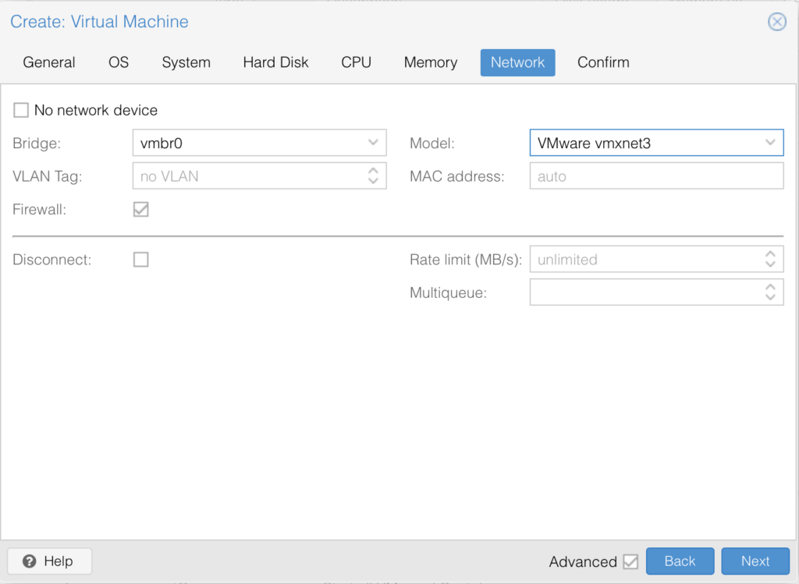Click the Multiqueue up arrow

click(771, 288)
